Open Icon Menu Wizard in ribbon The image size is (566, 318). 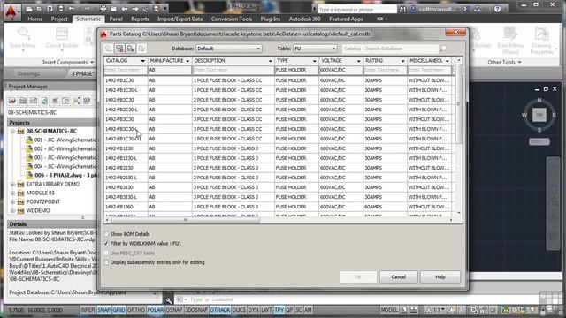pyautogui.click(x=510, y=41)
